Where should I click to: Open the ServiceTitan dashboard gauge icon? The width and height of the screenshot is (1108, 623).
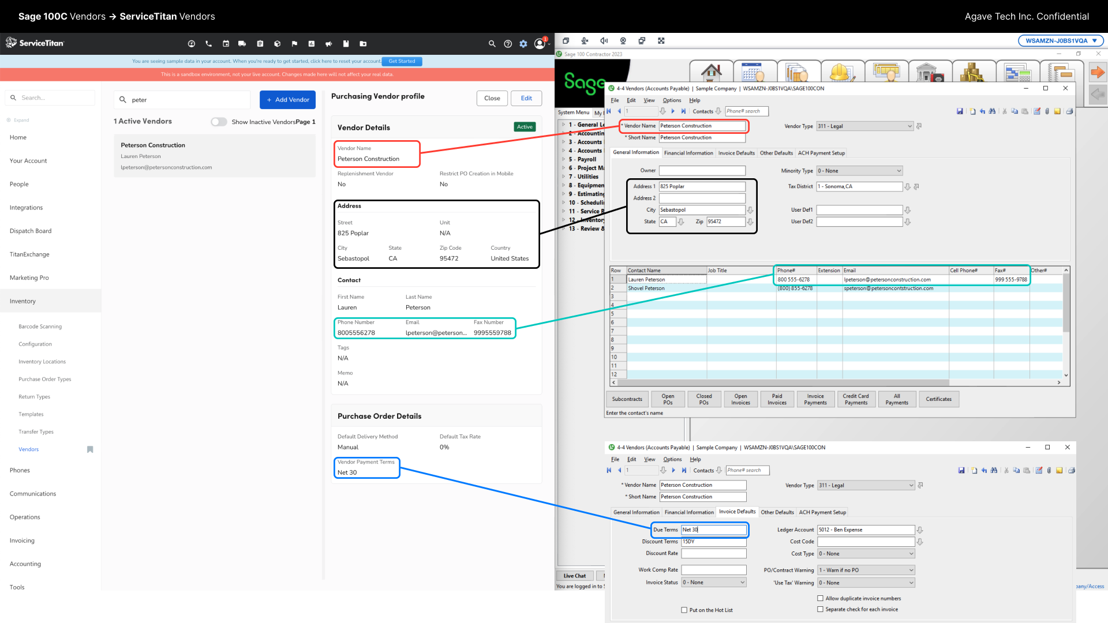[192, 43]
